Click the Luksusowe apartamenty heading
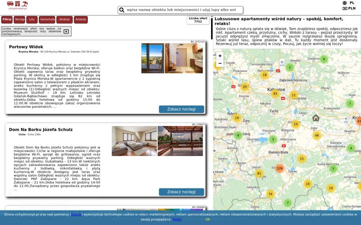The width and height of the screenshot is (361, 225). [x=279, y=21]
